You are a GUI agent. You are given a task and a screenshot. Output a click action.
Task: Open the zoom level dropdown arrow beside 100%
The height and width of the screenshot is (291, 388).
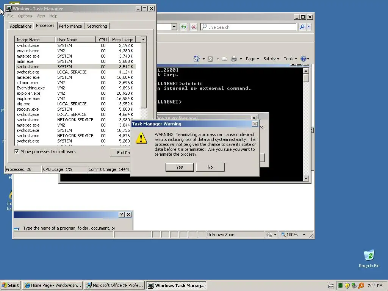tap(304, 235)
